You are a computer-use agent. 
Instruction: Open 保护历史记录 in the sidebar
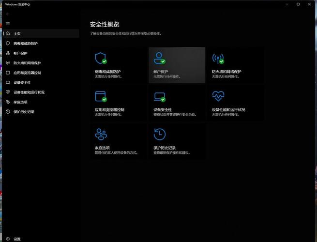click(x=41, y=112)
